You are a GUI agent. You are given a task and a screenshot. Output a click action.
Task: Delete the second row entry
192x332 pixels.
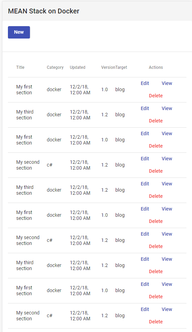156,121
